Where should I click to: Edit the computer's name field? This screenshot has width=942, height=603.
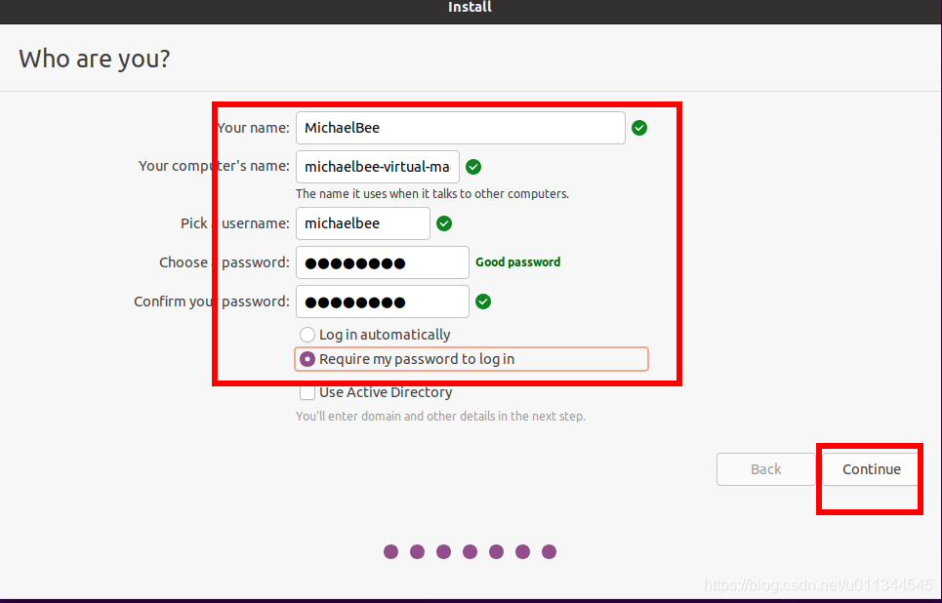coord(377,167)
